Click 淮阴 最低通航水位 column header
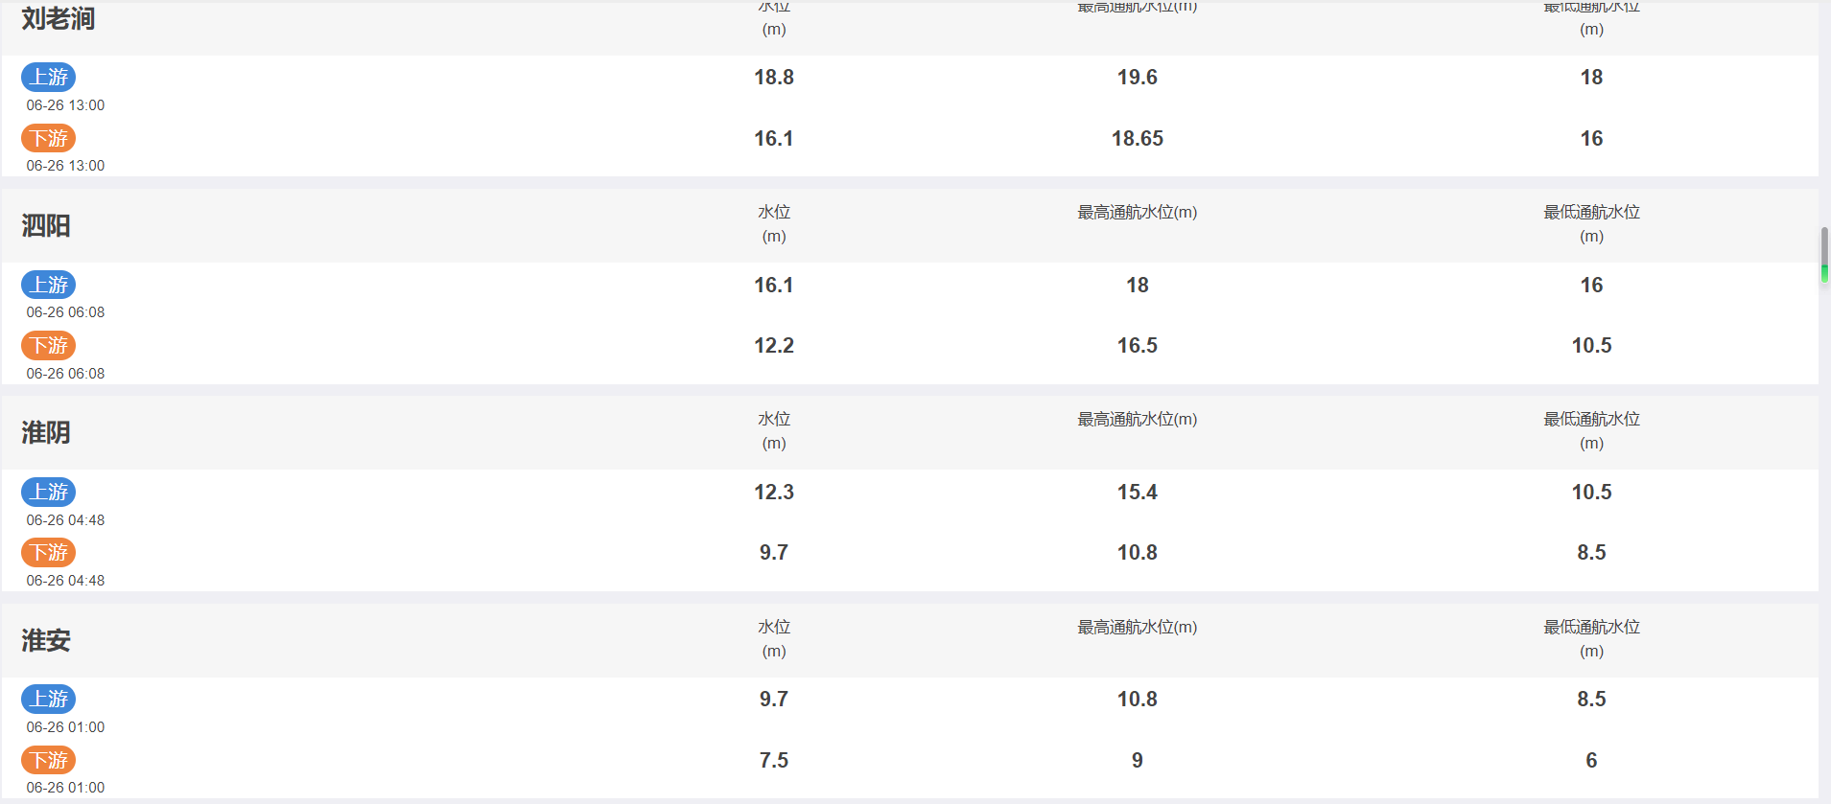Image resolution: width=1831 pixels, height=804 pixels. (1591, 431)
